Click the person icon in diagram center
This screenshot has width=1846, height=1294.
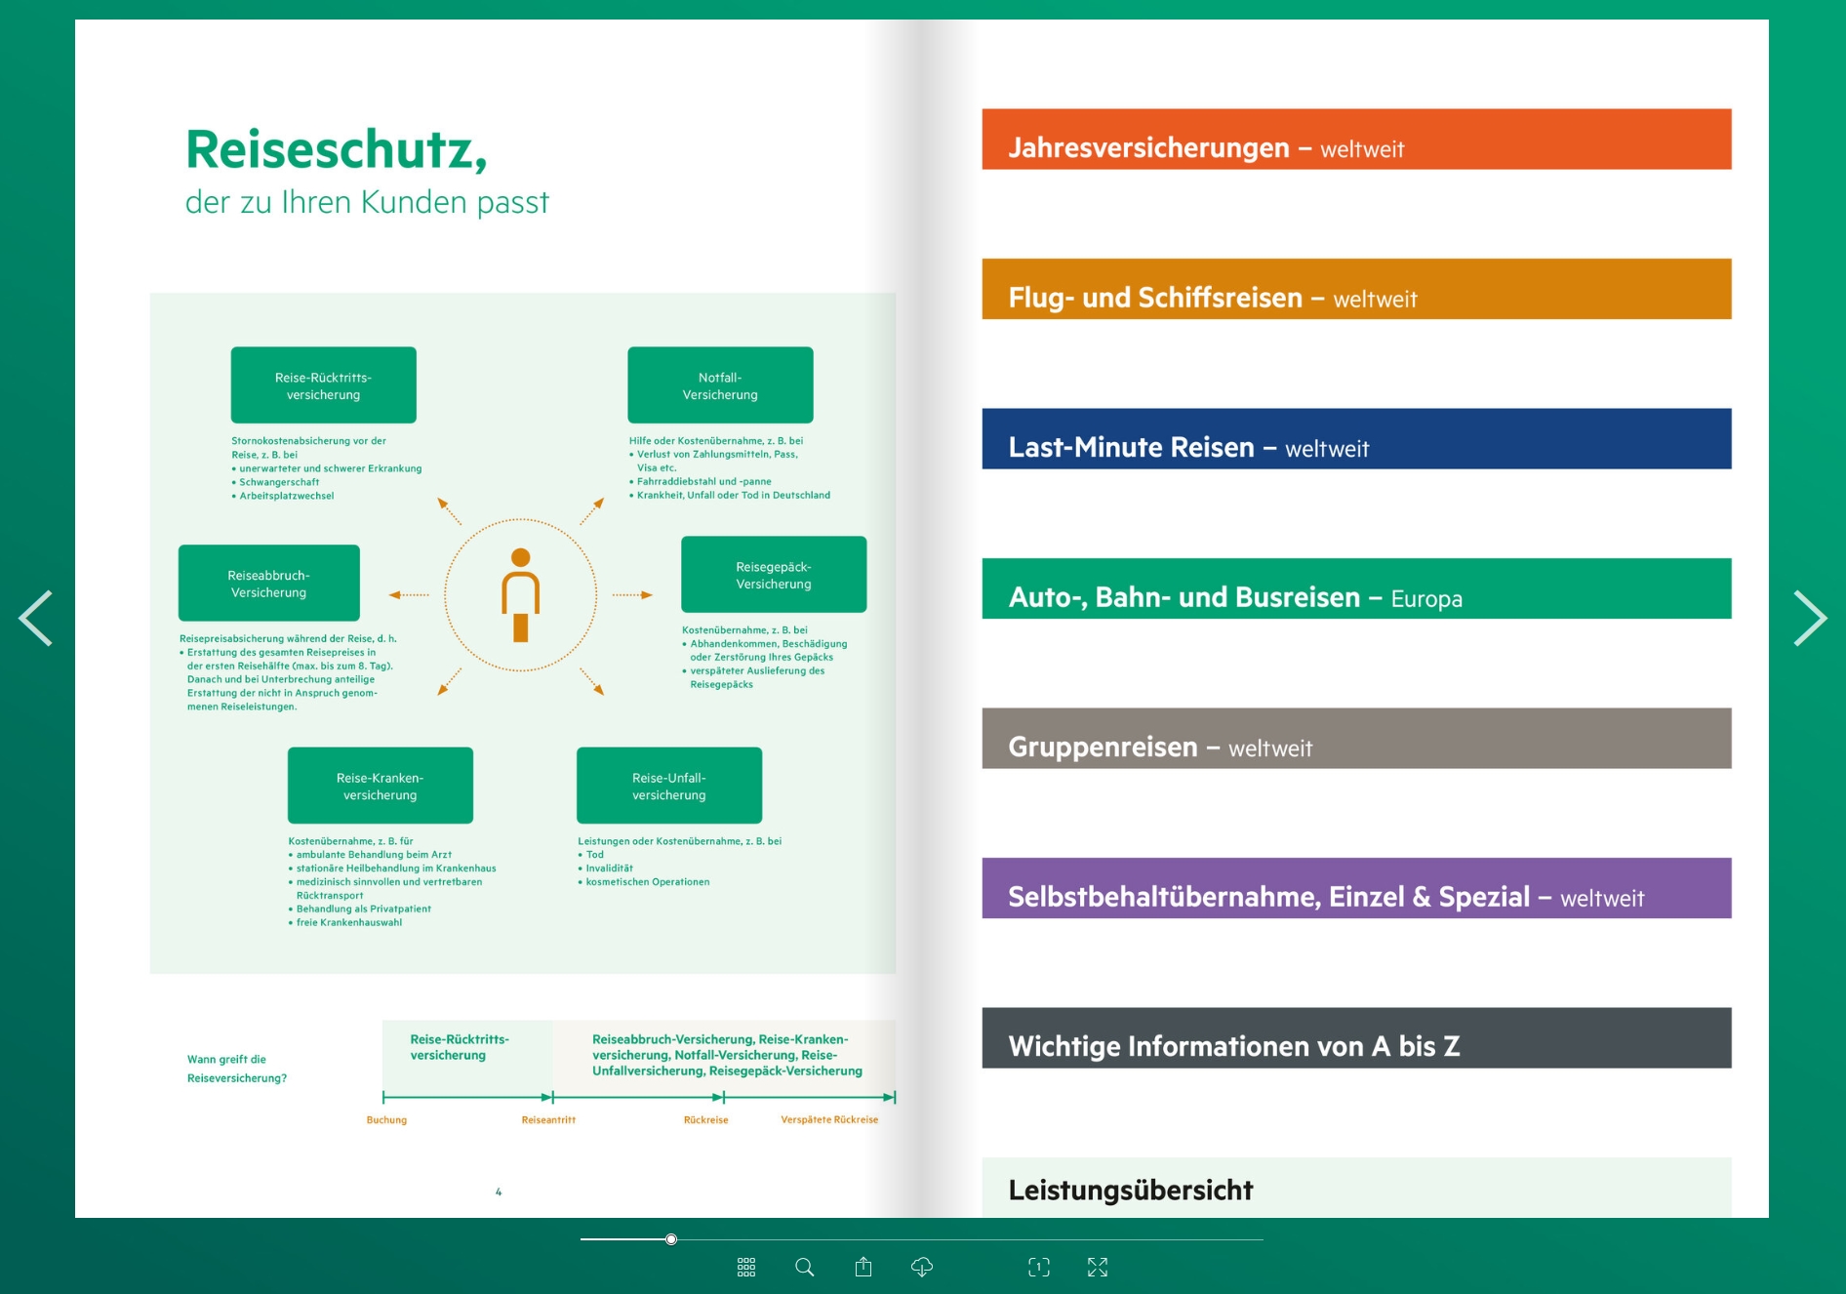tap(521, 595)
